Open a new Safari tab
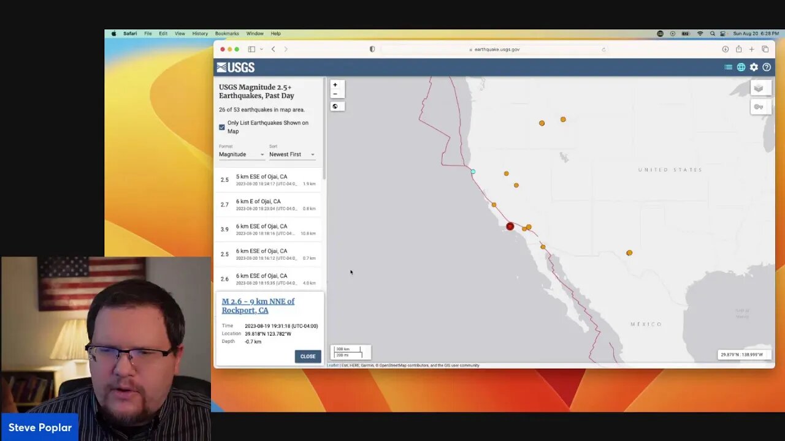785x441 pixels. point(752,49)
